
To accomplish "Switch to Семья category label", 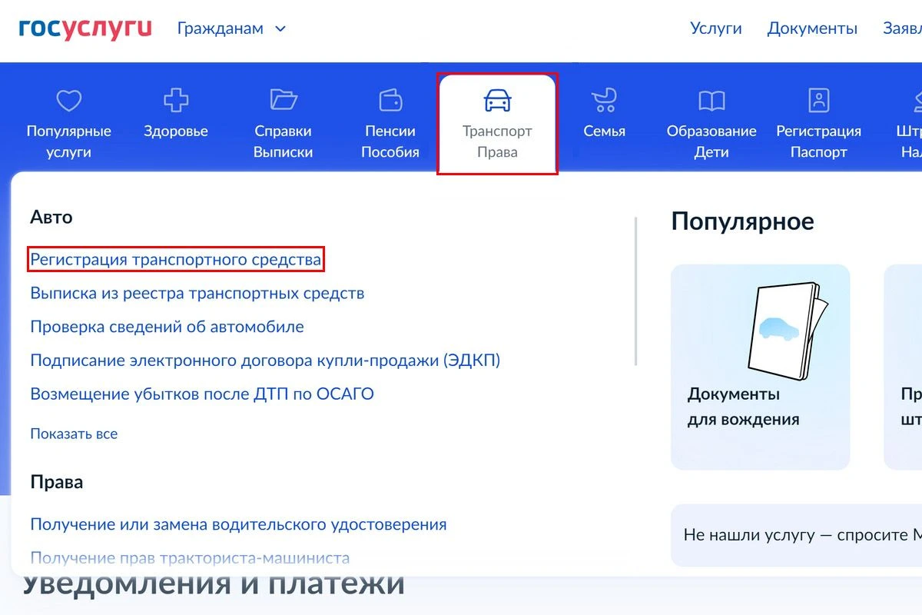I will click(604, 131).
